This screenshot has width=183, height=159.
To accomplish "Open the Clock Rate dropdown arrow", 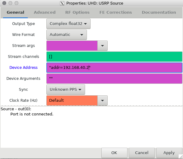I will pos(102,101).
